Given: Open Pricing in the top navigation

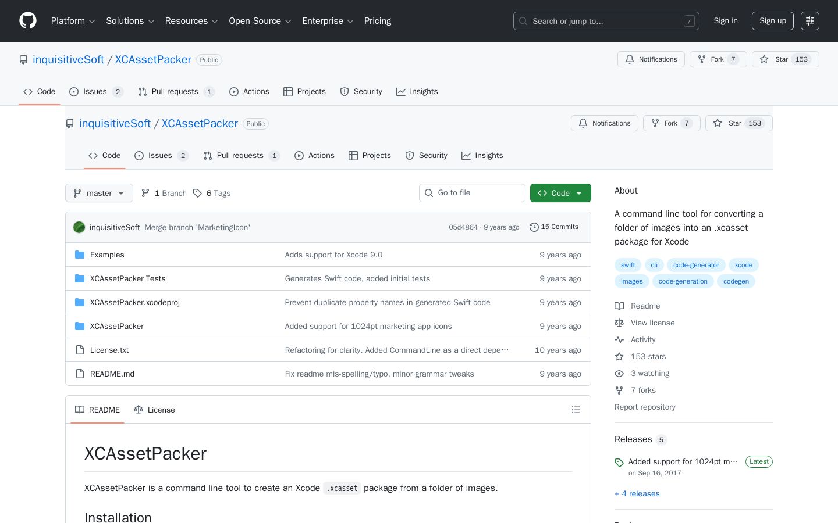Looking at the screenshot, I should click(x=378, y=21).
